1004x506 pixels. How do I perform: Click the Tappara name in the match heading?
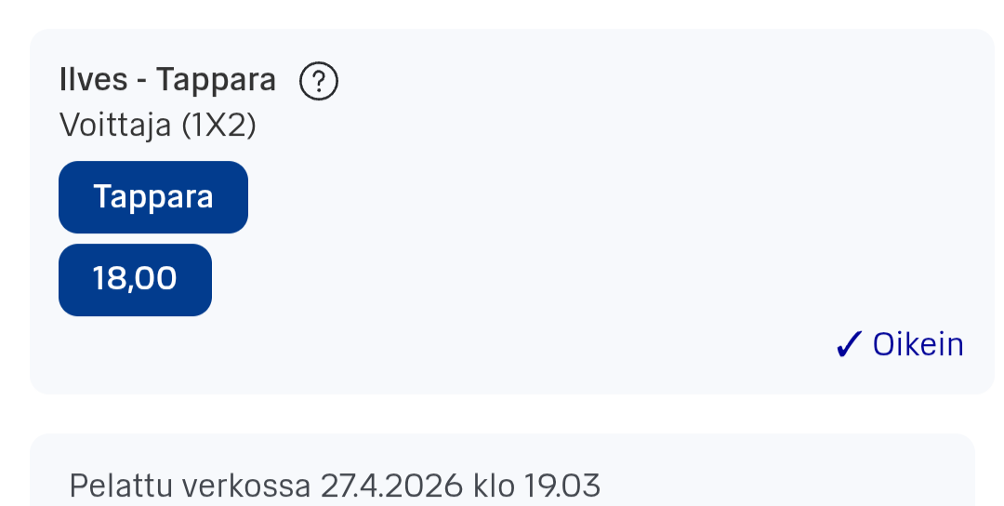[x=216, y=81]
